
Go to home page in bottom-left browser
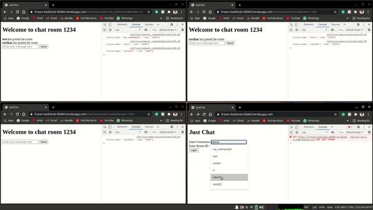click(x=23, y=114)
